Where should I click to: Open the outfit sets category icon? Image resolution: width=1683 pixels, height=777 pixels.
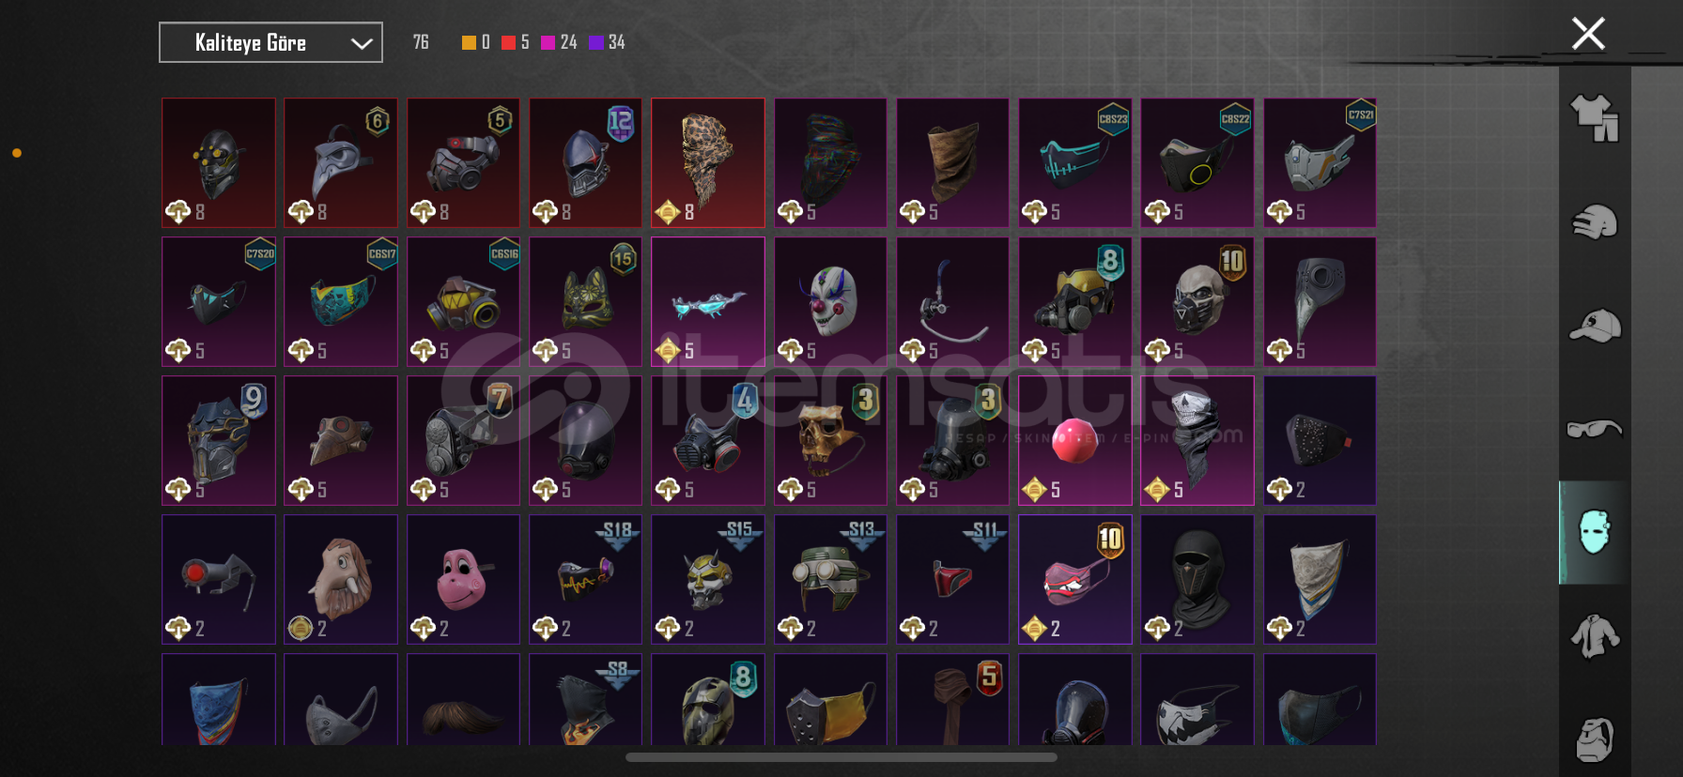[1595, 118]
